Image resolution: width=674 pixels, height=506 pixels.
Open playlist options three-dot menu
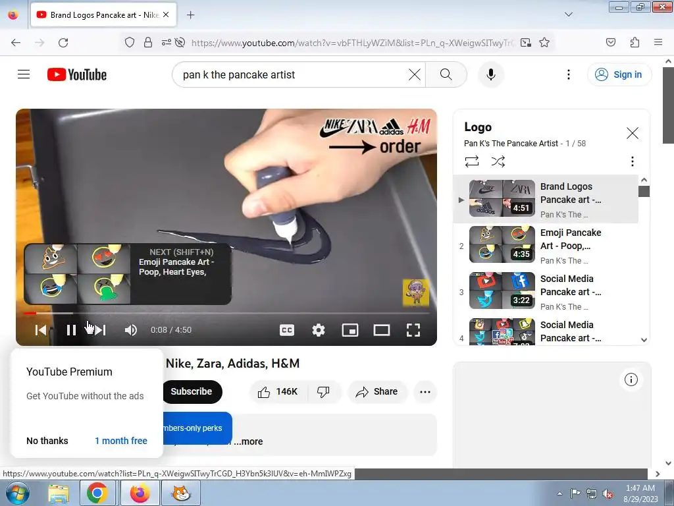(x=632, y=161)
